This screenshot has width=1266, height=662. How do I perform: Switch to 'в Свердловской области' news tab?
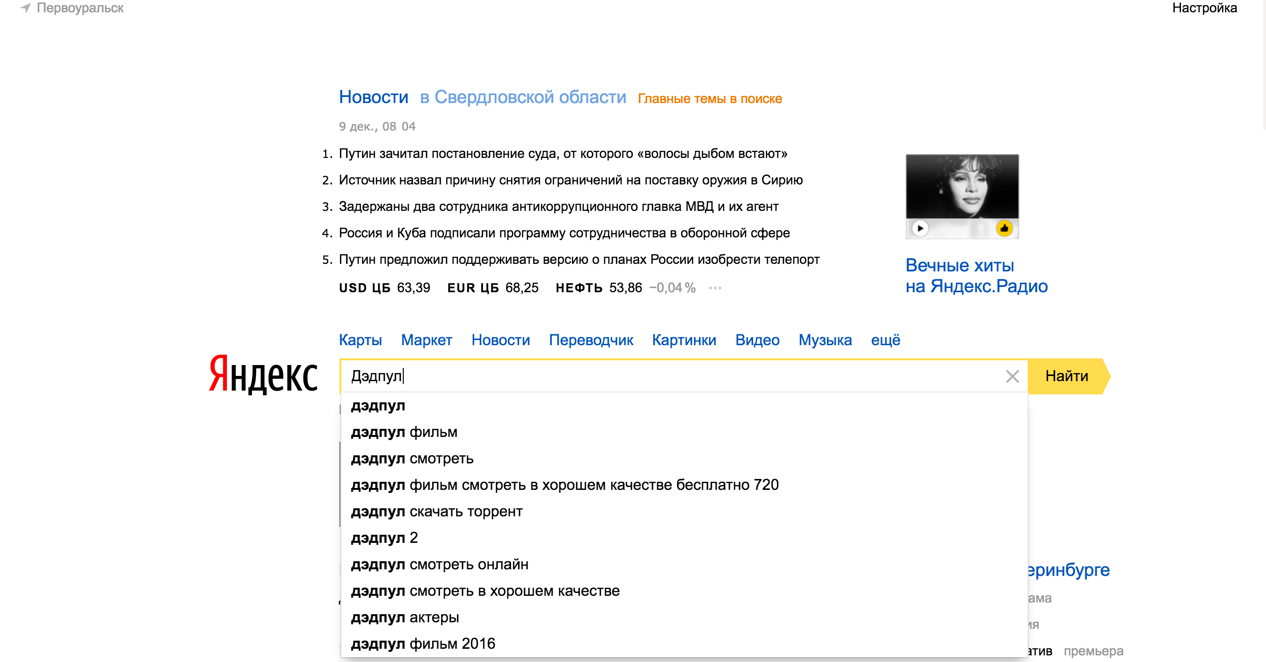coord(522,97)
